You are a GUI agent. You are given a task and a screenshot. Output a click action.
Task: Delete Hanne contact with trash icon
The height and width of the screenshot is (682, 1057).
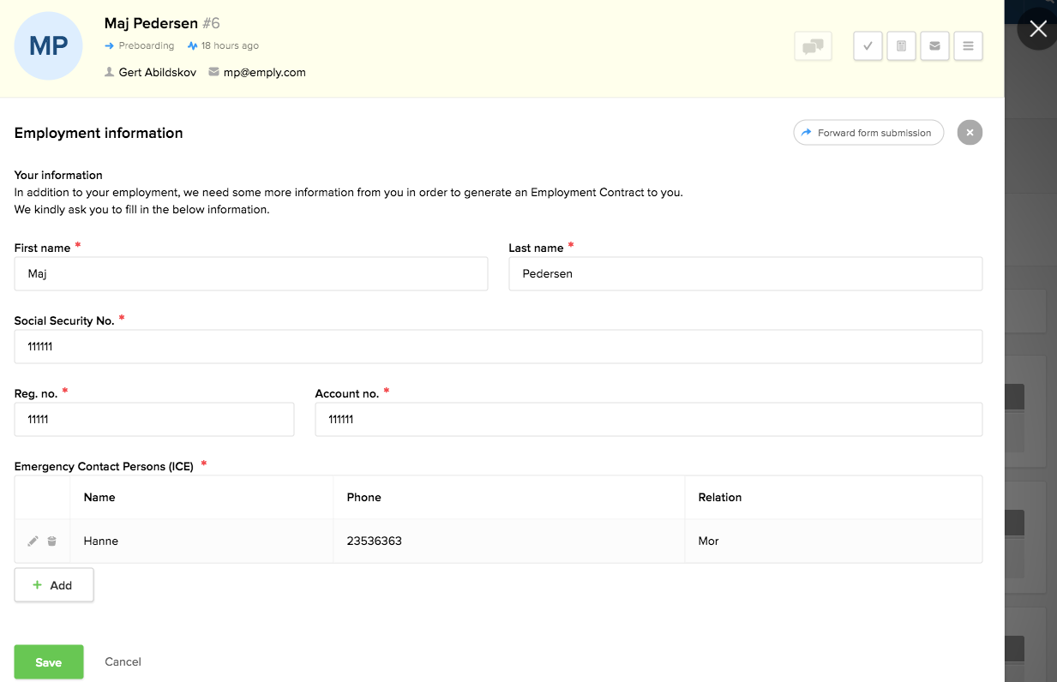click(x=52, y=541)
